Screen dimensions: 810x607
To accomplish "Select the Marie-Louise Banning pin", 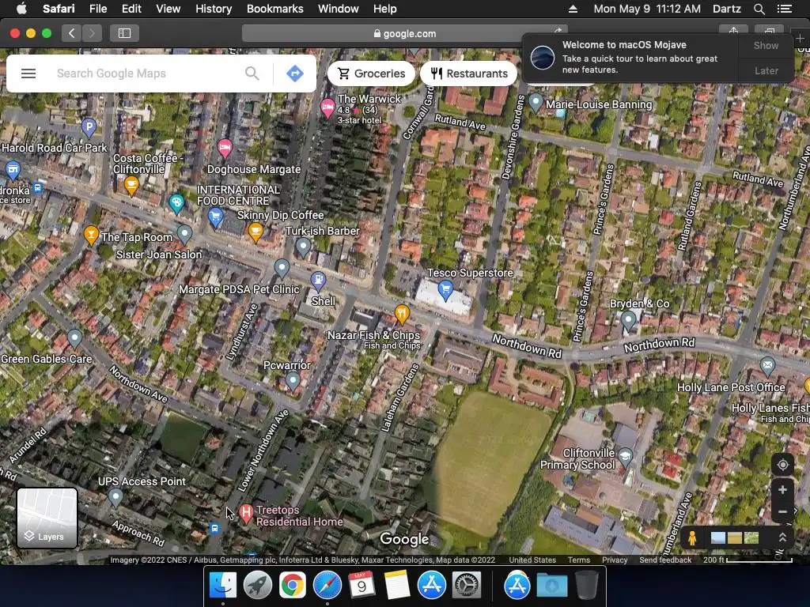I will point(536,102).
